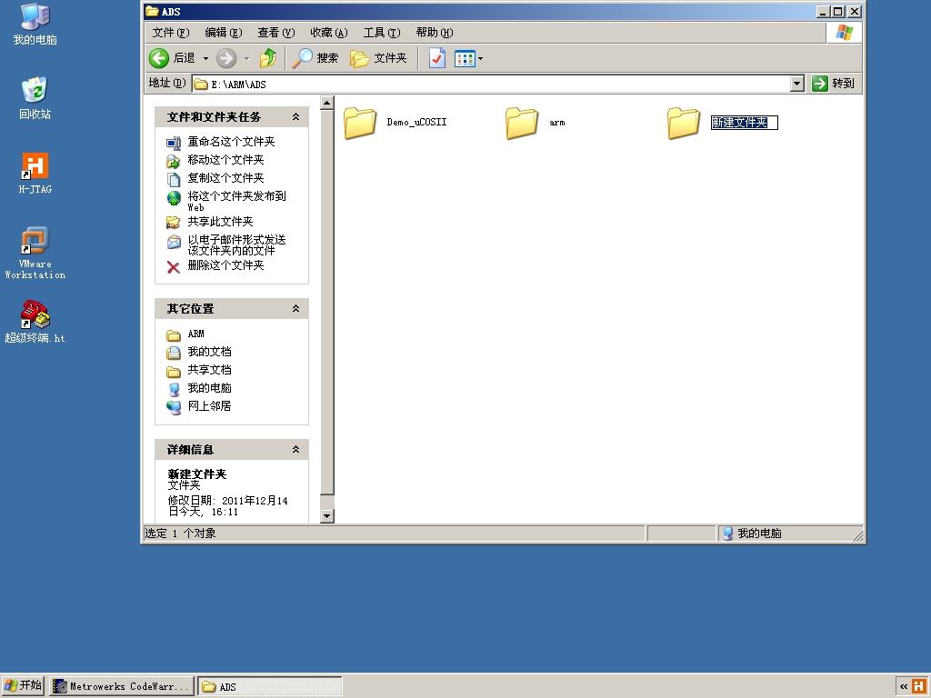Select the arm folder icon

[522, 123]
